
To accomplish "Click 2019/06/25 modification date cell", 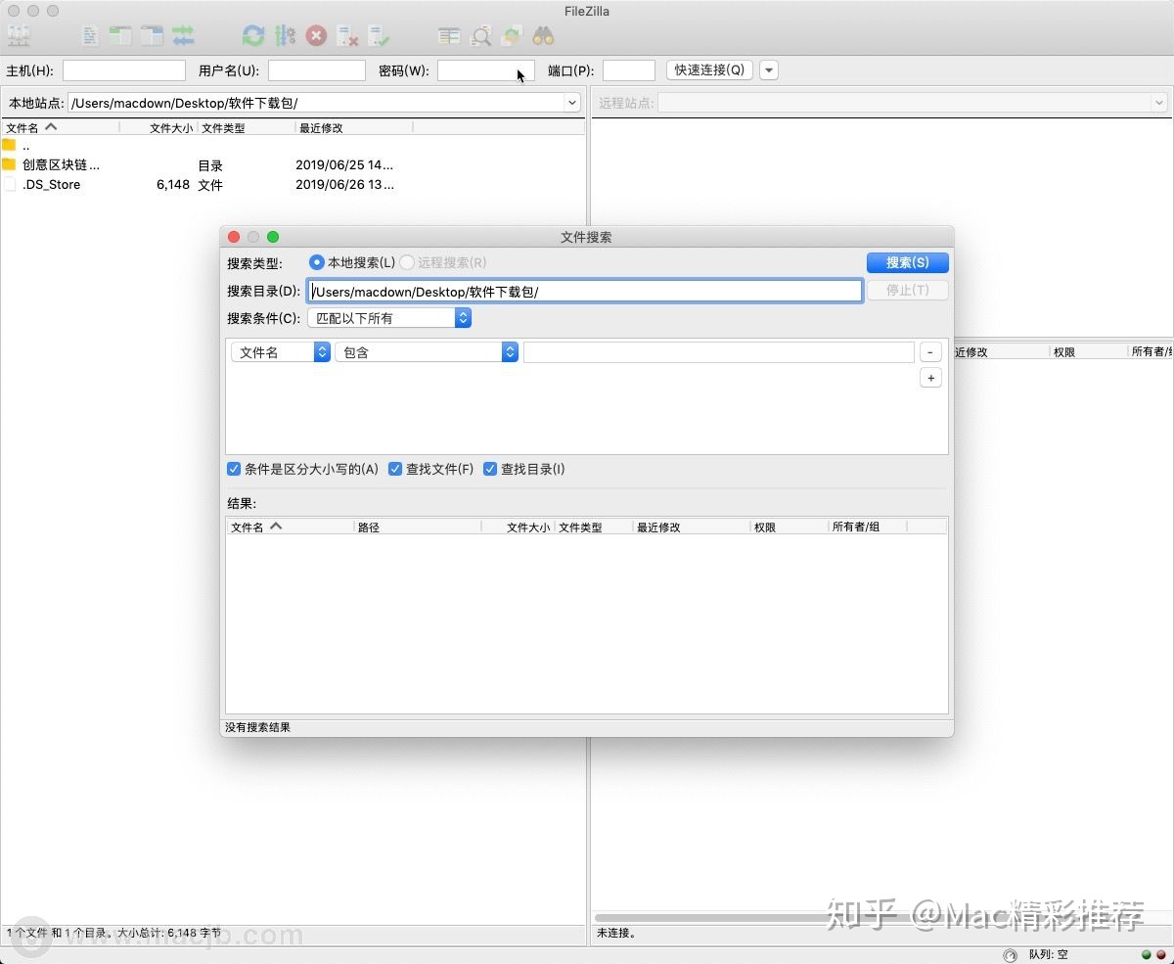I will 344,164.
